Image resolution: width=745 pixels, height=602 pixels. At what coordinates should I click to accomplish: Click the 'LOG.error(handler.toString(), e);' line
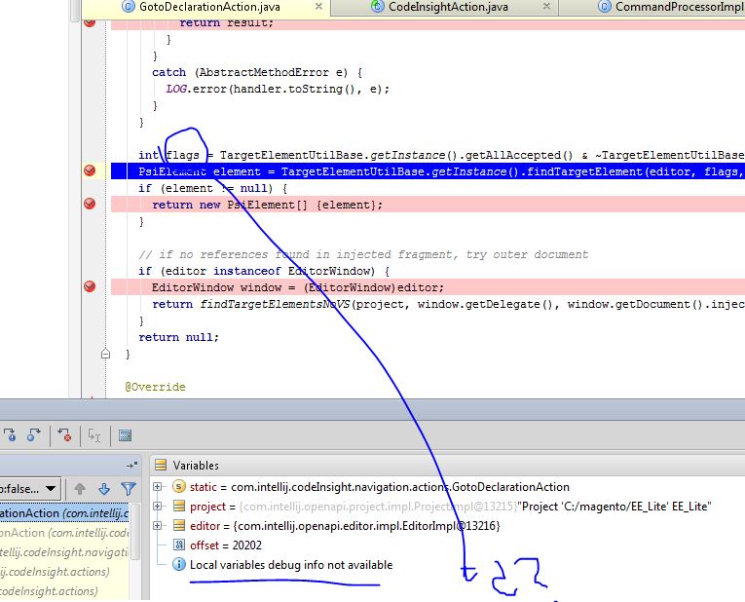tap(278, 89)
